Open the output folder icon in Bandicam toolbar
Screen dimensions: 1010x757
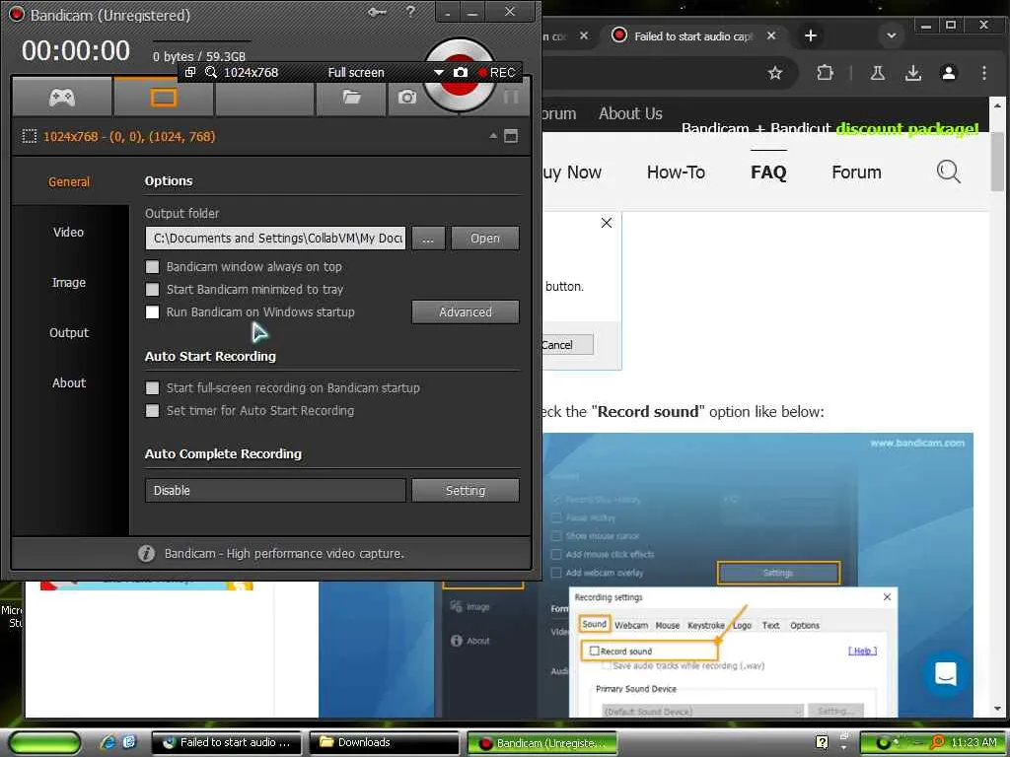point(351,98)
